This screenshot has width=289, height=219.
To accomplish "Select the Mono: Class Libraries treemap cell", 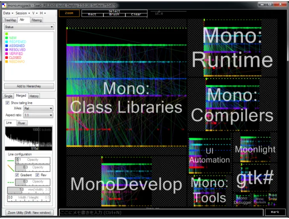I will click(x=127, y=87).
